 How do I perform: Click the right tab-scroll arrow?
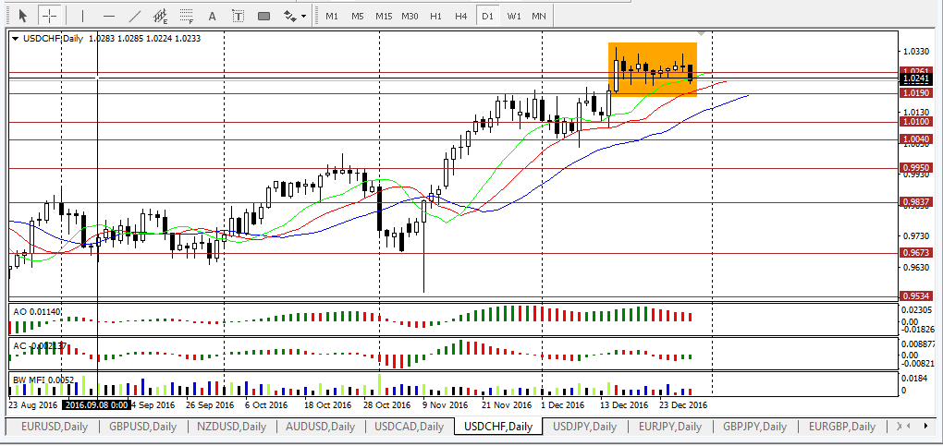925,427
